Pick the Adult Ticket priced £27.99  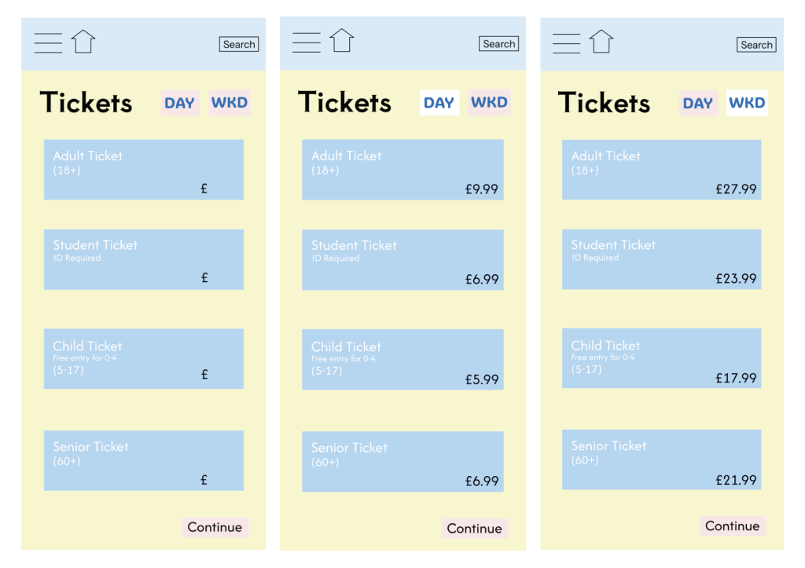(x=661, y=170)
